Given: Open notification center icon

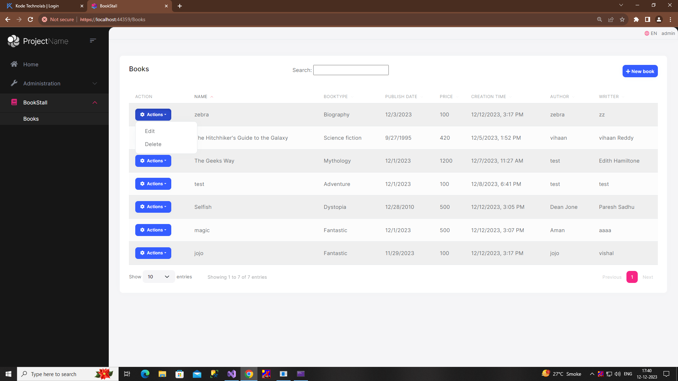Looking at the screenshot, I should (x=666, y=374).
